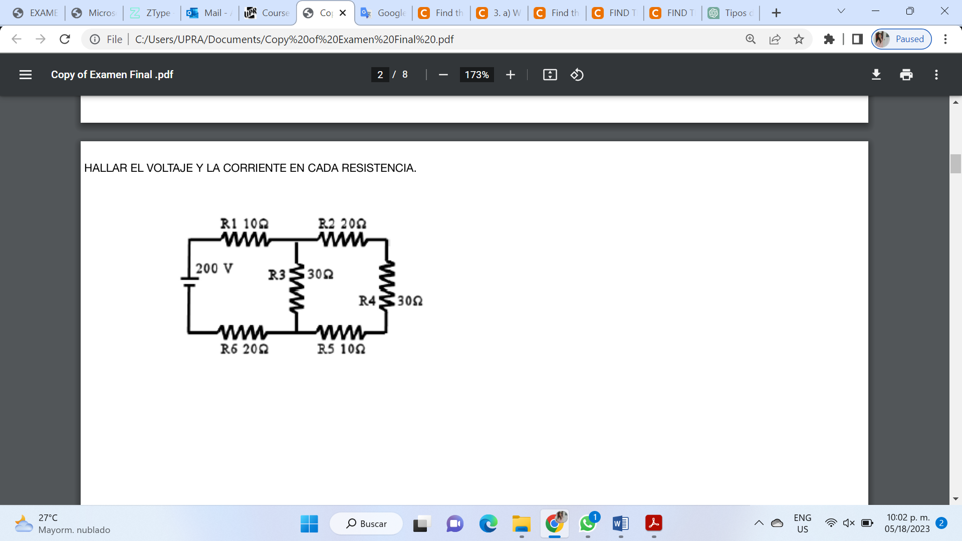Image resolution: width=962 pixels, height=541 pixels.
Task: Zoom out with the minus icon
Action: pos(443,75)
